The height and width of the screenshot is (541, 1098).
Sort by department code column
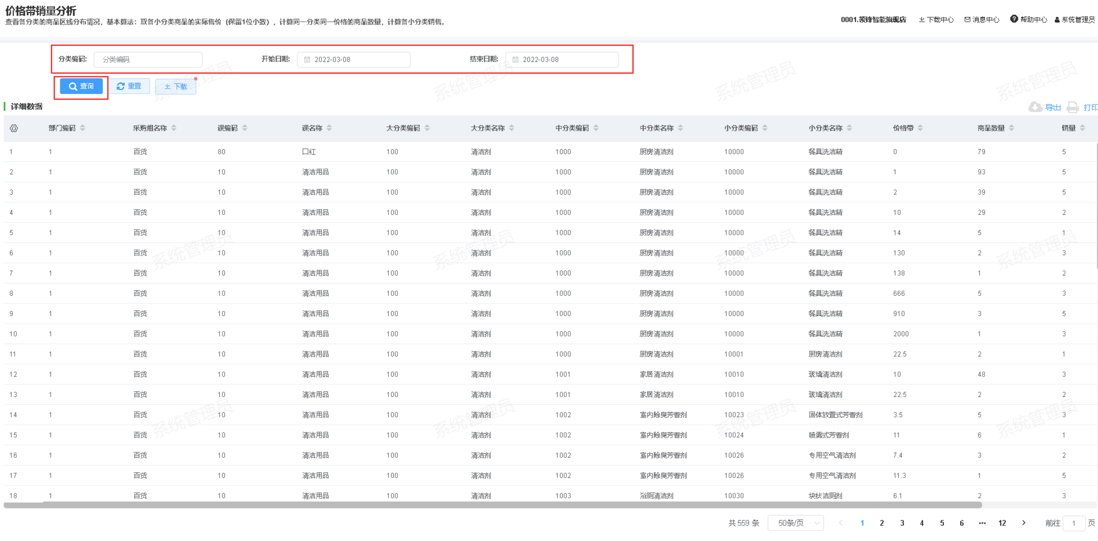click(82, 128)
